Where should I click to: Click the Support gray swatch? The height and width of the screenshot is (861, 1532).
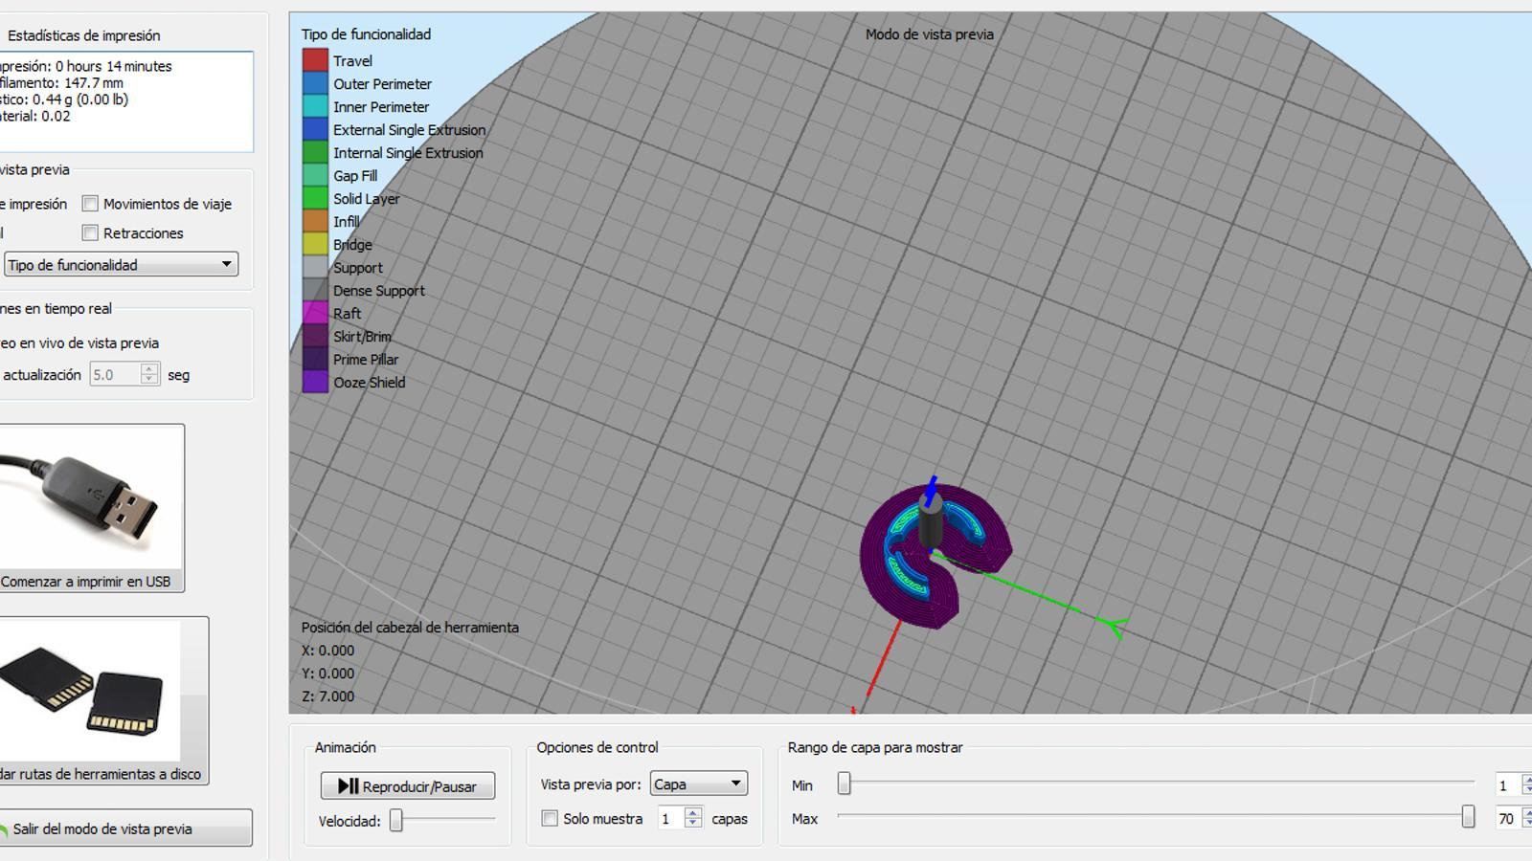tap(315, 267)
